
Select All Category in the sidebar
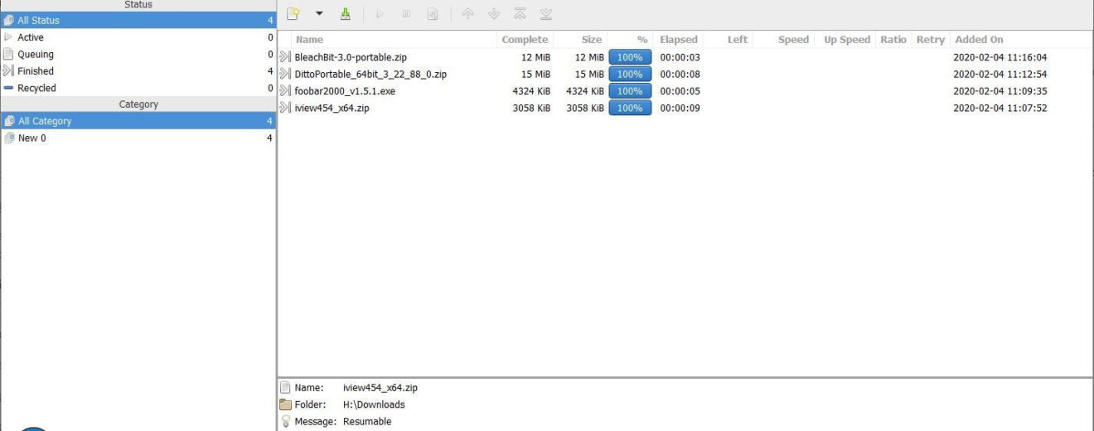tap(138, 121)
